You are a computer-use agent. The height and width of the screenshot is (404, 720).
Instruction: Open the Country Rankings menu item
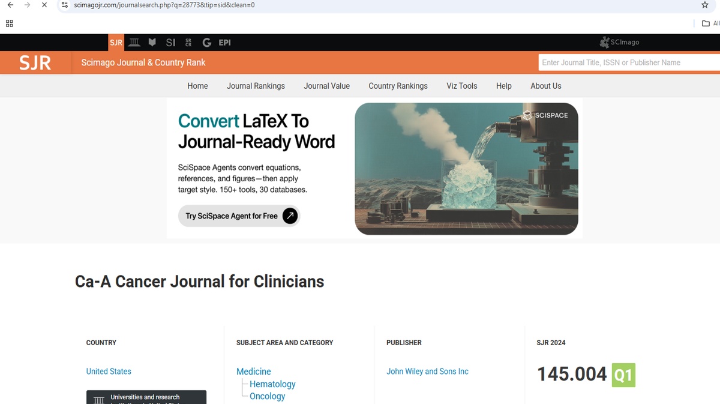[398, 86]
